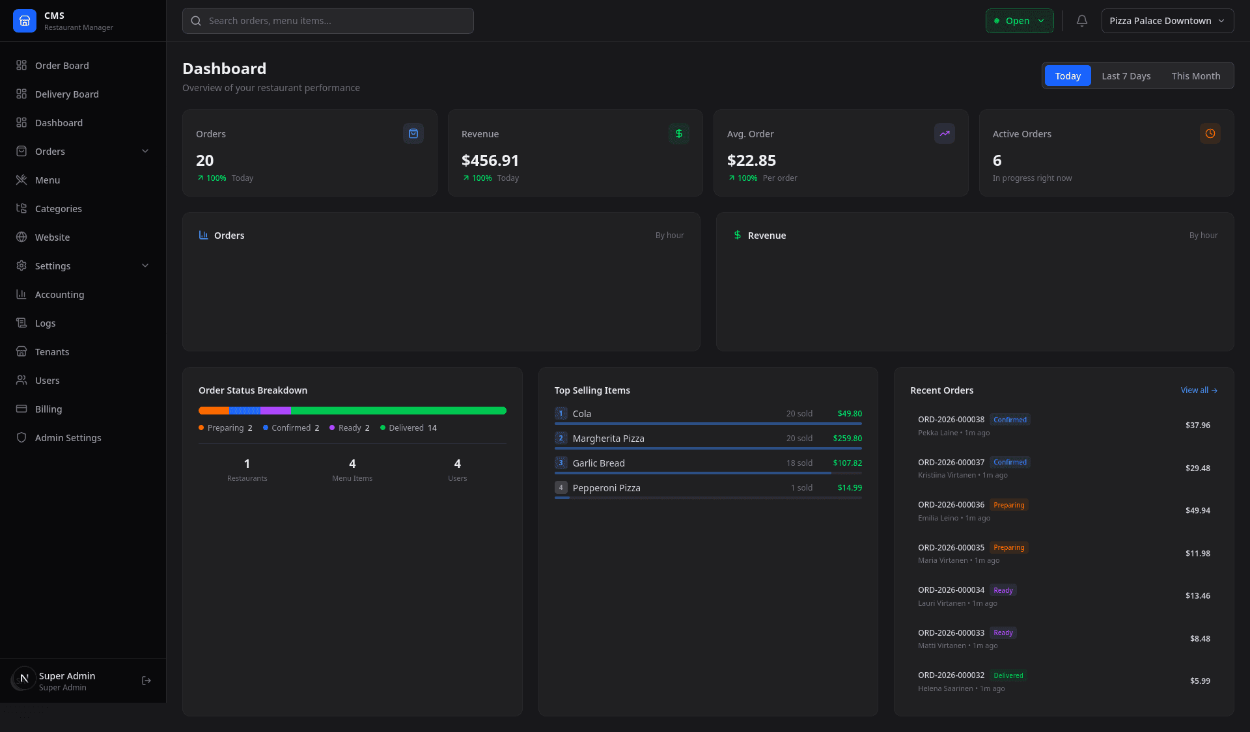Click the Billing card sidebar icon
The height and width of the screenshot is (732, 1250).
[21, 409]
